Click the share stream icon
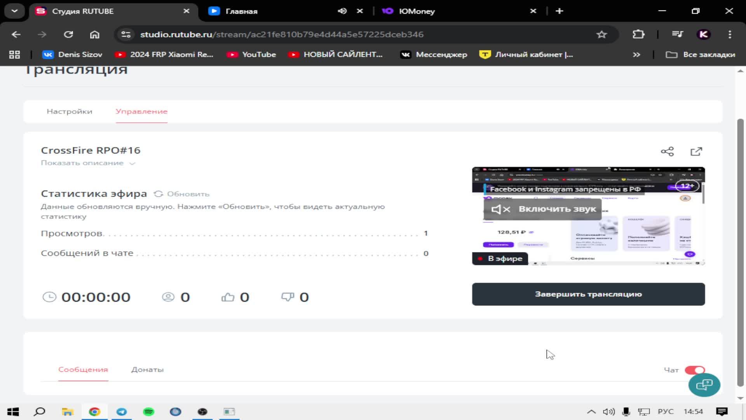Viewport: 746px width, 420px height. [x=667, y=152]
